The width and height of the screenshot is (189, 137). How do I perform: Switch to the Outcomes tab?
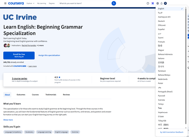(21, 95)
